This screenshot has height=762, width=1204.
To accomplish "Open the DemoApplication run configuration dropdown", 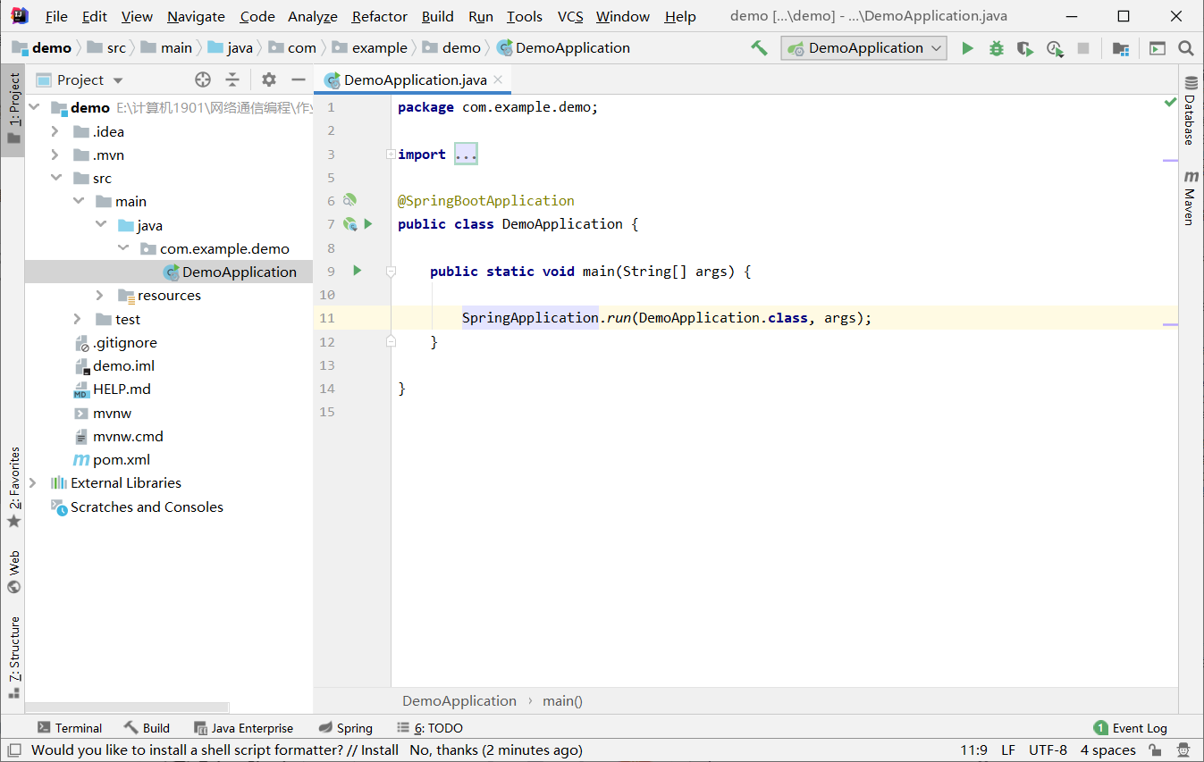I will tap(863, 48).
